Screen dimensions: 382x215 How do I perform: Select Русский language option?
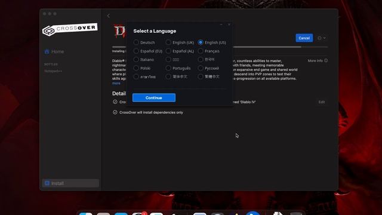click(x=208, y=68)
